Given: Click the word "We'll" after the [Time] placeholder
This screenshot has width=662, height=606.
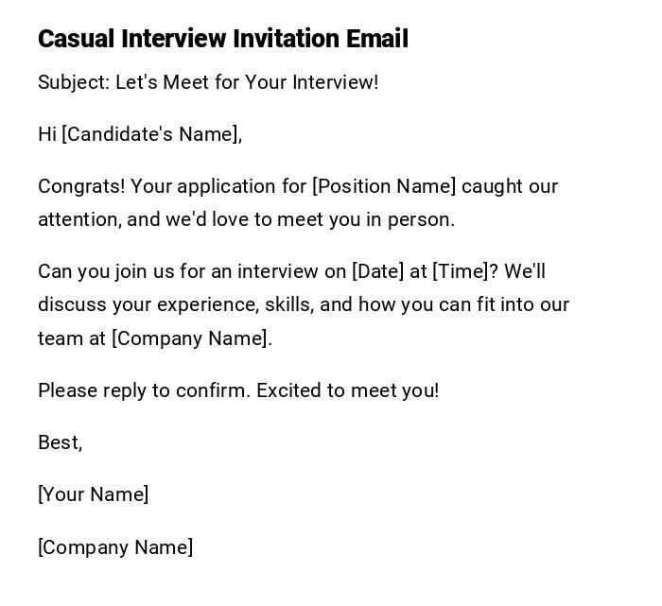Looking at the screenshot, I should click(x=525, y=271).
